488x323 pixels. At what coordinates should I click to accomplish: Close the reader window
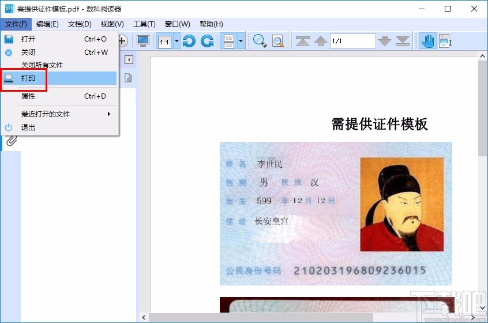coord(474,9)
